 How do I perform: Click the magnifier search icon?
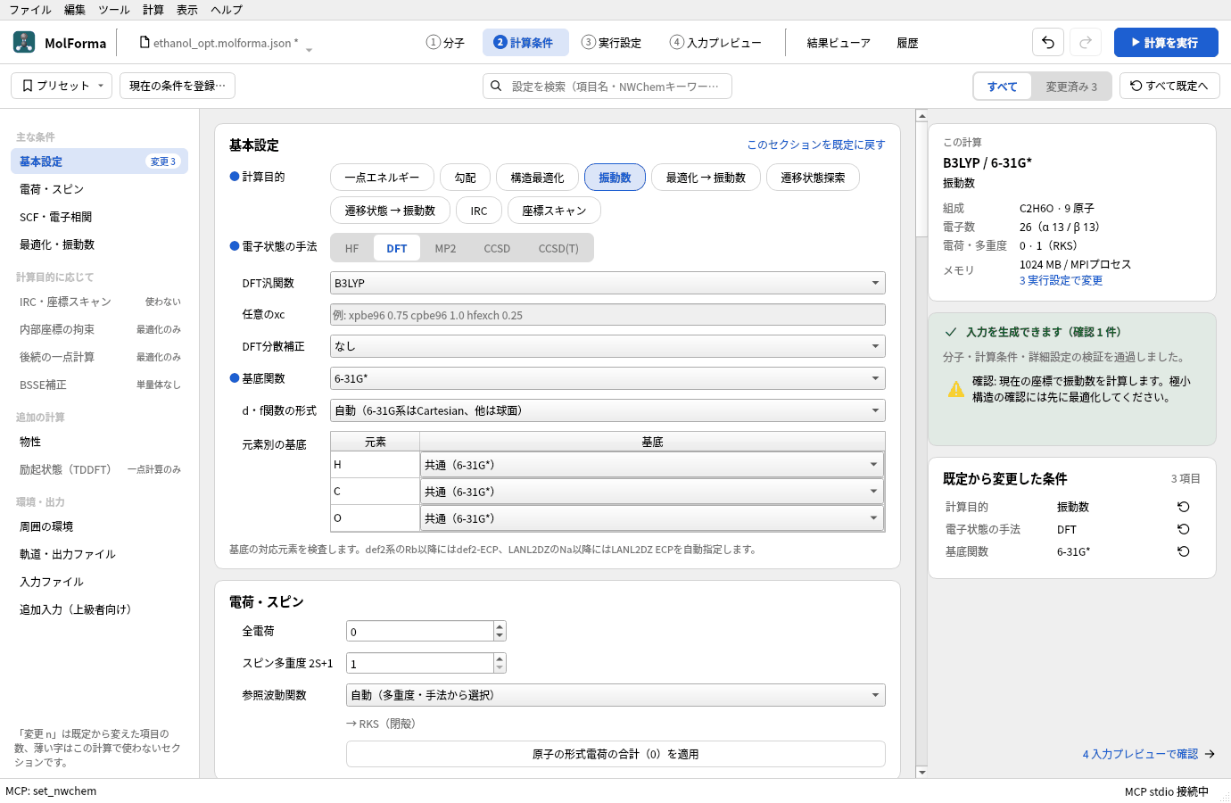(496, 87)
